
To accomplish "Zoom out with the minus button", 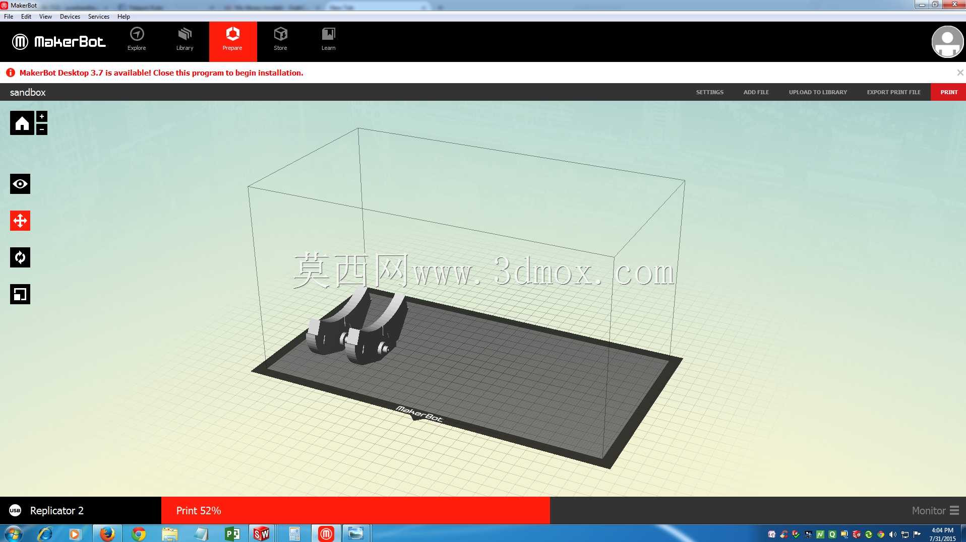I will coord(42,129).
